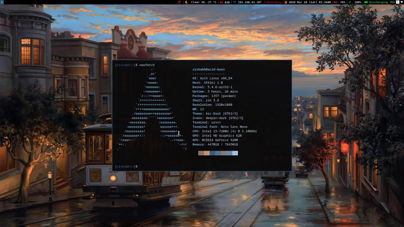Screen dimensions: 404x227
Task: Click the red speaker volume icon
Action: (x=336, y=2)
